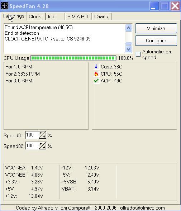Click the Speed02 up/down spinner button
The height and width of the screenshot is (211, 181).
[x=42, y=146]
